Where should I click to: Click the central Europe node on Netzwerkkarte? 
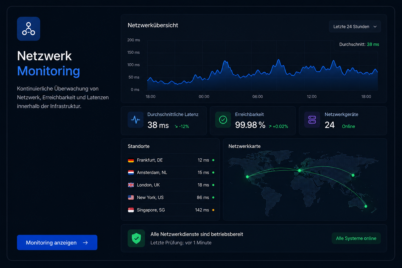pyautogui.click(x=299, y=170)
